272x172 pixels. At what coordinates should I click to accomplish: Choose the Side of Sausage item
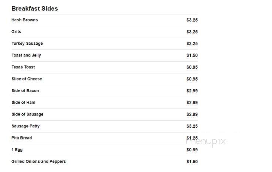(x=27, y=114)
